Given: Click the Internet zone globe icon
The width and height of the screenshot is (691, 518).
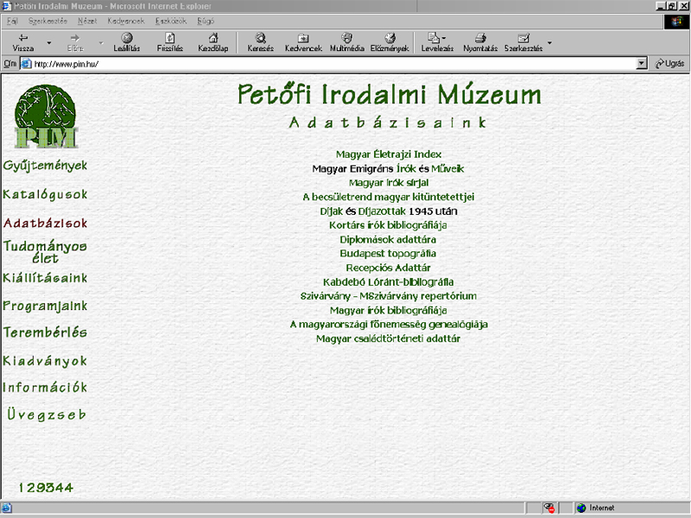Looking at the screenshot, I should [x=581, y=508].
